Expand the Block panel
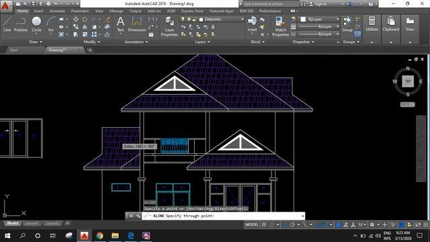The height and width of the screenshot is (242, 430). [258, 42]
